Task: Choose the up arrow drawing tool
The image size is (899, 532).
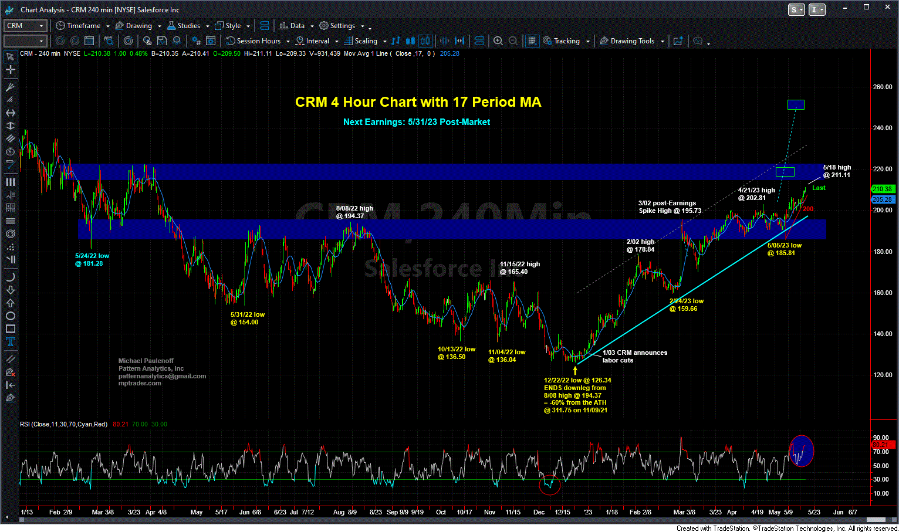Action: click(x=10, y=303)
